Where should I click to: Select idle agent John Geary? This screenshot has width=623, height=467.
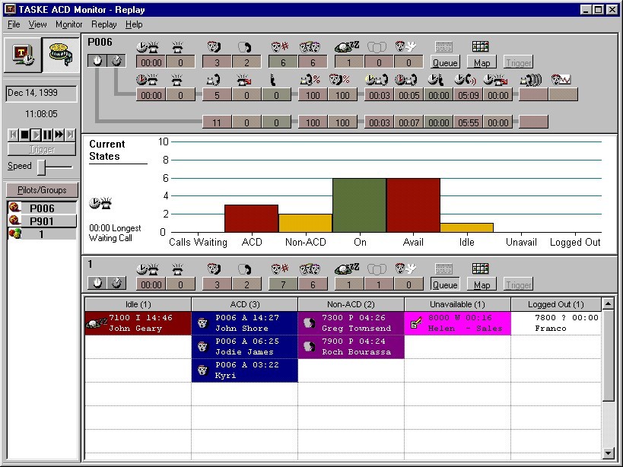click(x=138, y=323)
